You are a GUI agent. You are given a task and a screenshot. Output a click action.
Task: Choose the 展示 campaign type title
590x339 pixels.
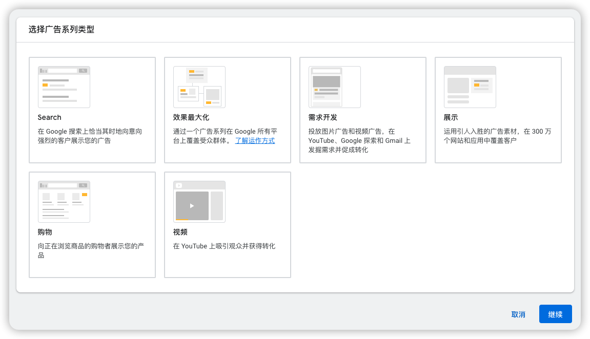click(451, 117)
